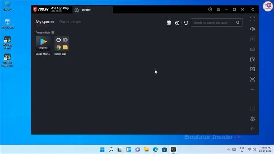Viewport: 274px width, 154px height.
Task: Open the hamburger menu in the title bar
Action: 218,9
